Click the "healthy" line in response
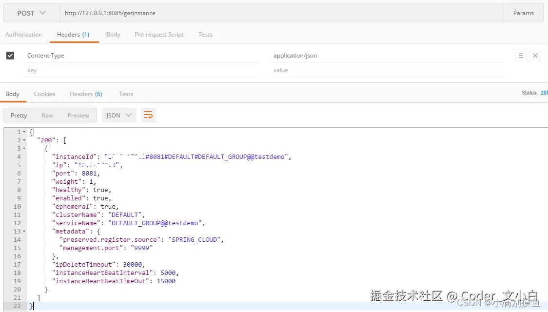 click(x=81, y=190)
